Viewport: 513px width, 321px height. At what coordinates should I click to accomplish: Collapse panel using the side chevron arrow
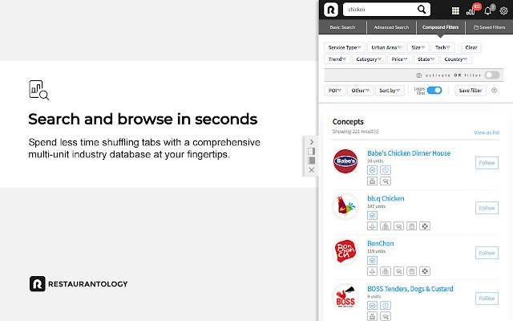(x=312, y=142)
